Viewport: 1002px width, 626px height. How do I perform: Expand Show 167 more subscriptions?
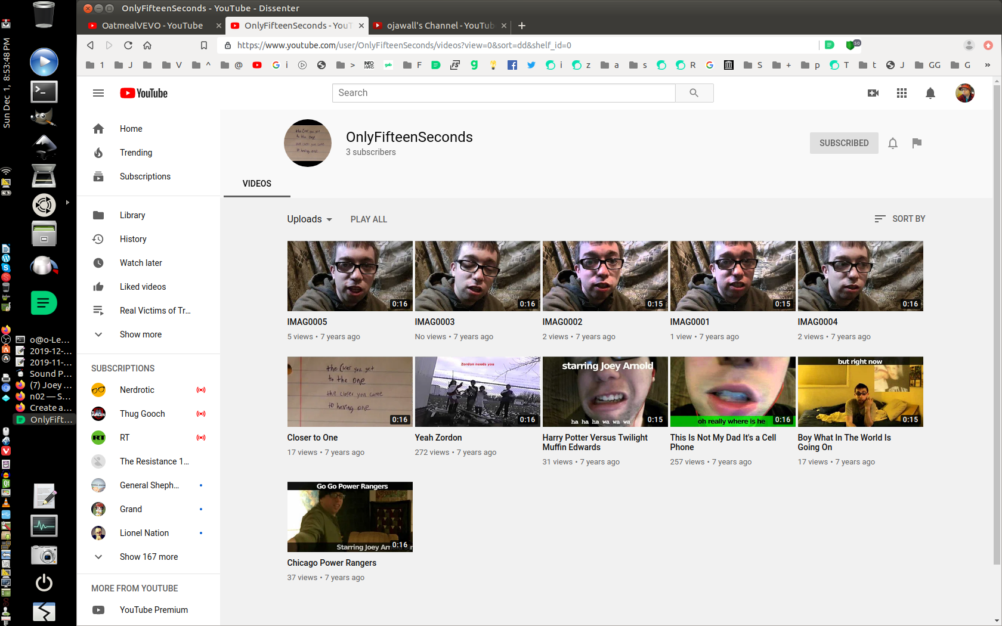[x=149, y=556]
